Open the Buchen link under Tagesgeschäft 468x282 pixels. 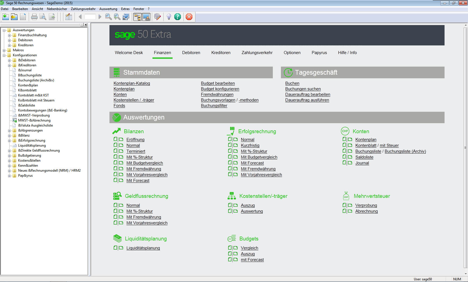tap(292, 83)
